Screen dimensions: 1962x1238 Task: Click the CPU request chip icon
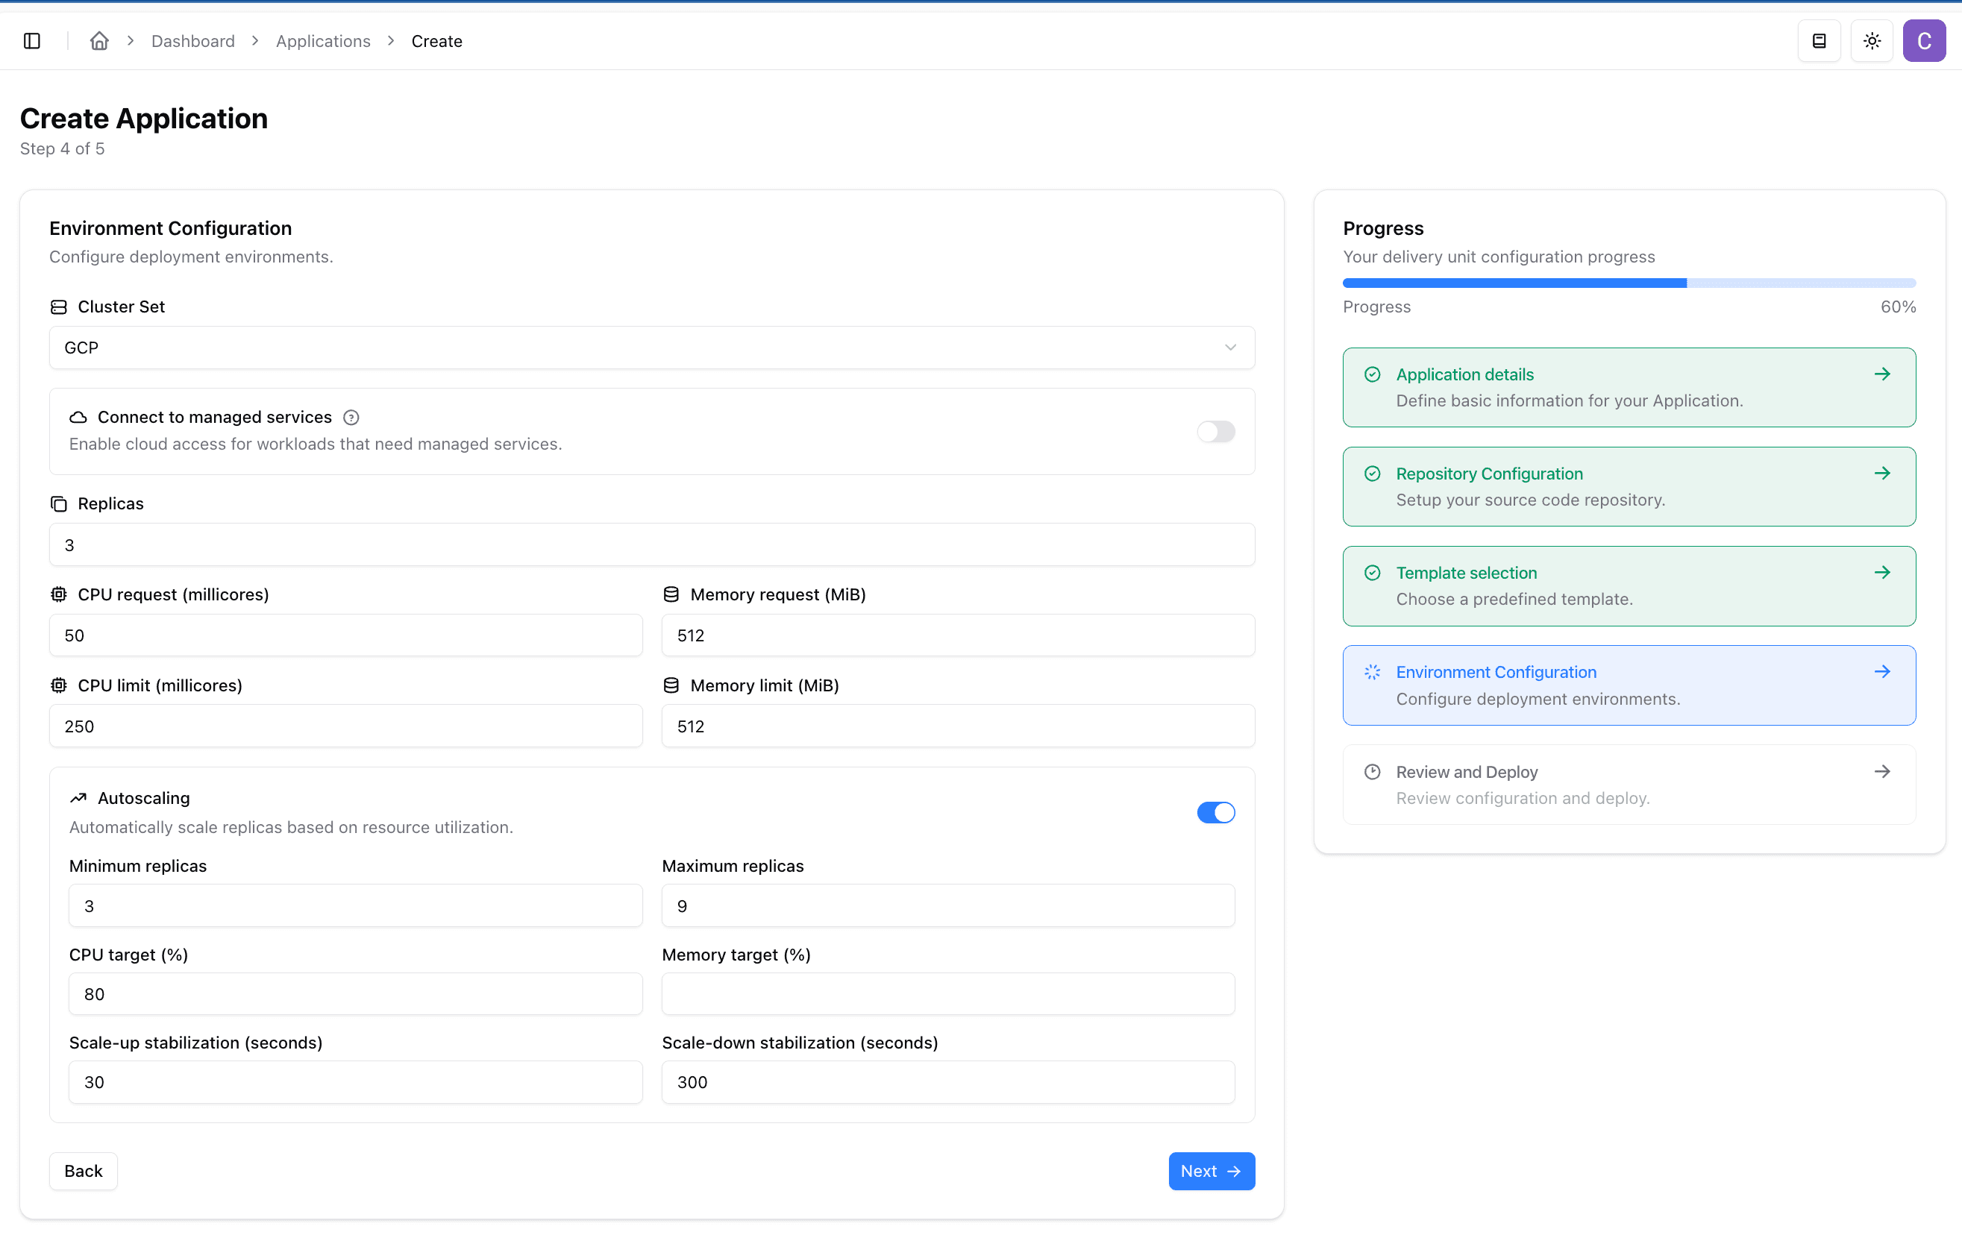[x=59, y=594]
